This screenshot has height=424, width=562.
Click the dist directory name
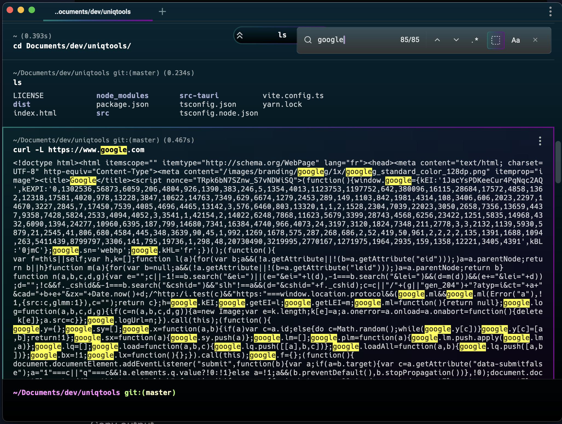pyautogui.click(x=22, y=104)
